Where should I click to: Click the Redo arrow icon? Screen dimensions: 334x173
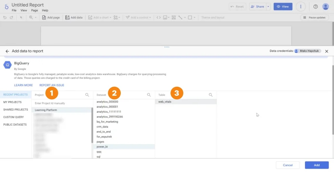11,17
